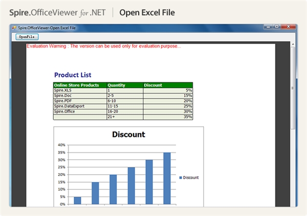Click the 5% discount table cell
The image size is (307, 216).
pyautogui.click(x=168, y=90)
